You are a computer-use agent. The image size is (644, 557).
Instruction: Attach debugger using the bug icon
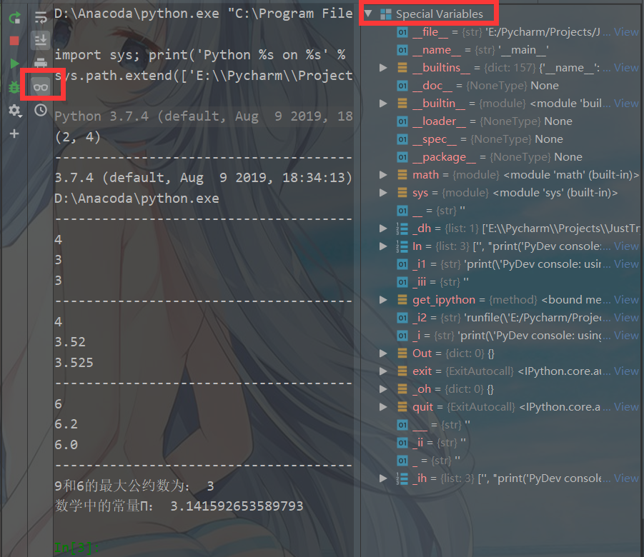pyautogui.click(x=14, y=86)
